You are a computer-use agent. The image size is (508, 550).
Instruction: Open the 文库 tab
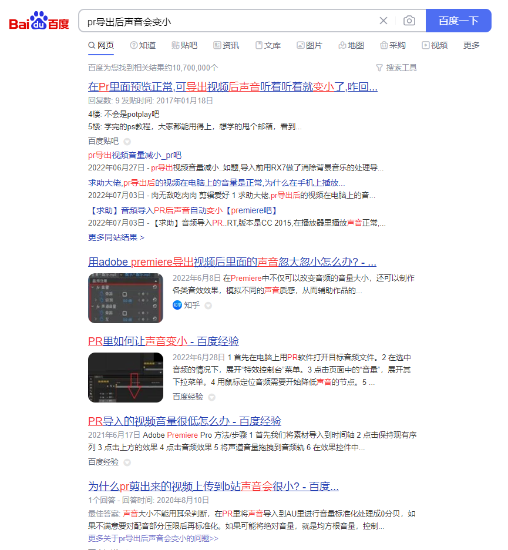tap(268, 45)
